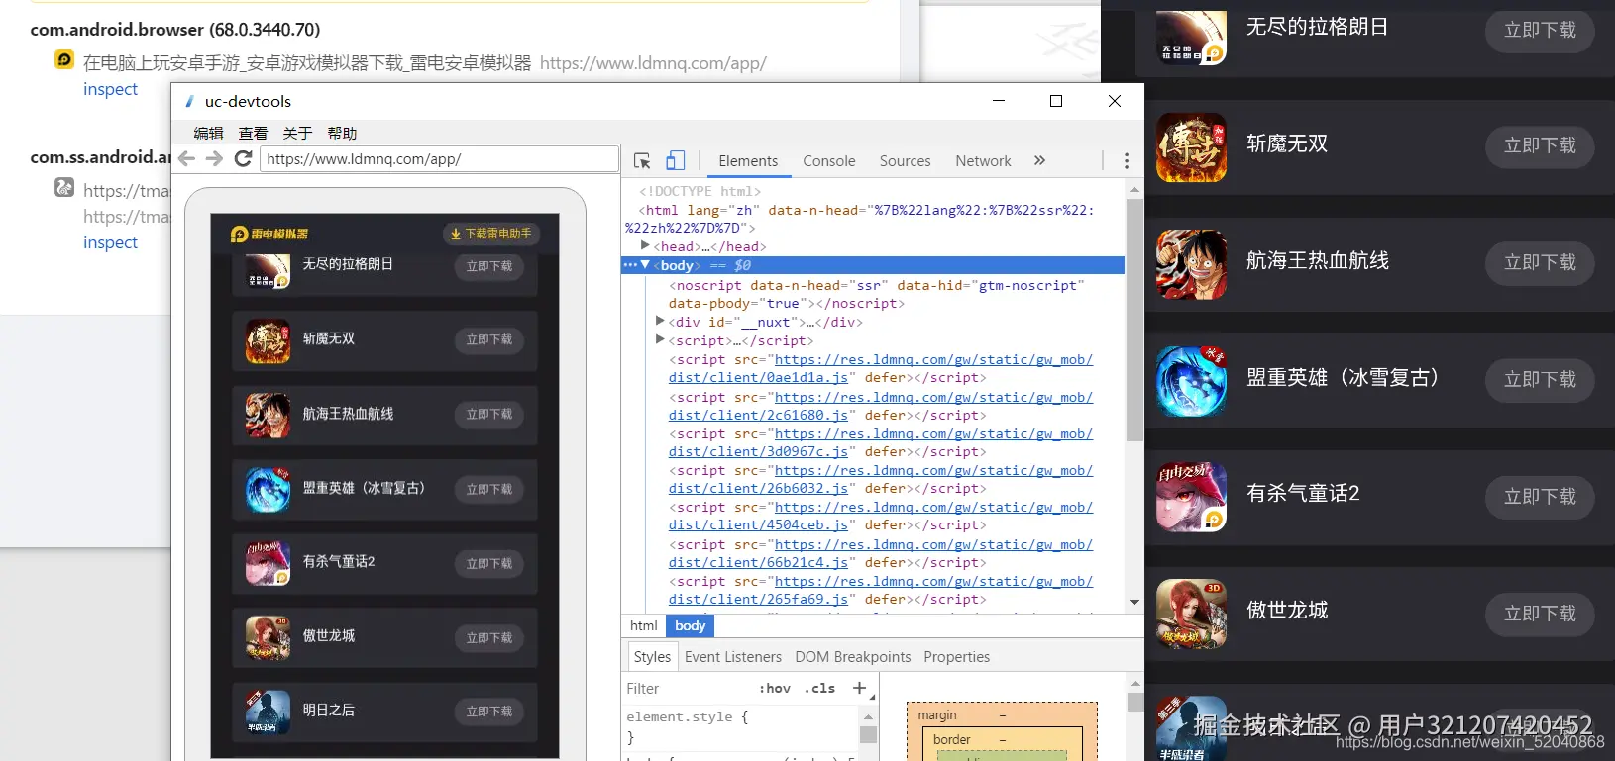Open the 傲世龙城 game icon in the preview
This screenshot has height=761, width=1615.
click(268, 638)
